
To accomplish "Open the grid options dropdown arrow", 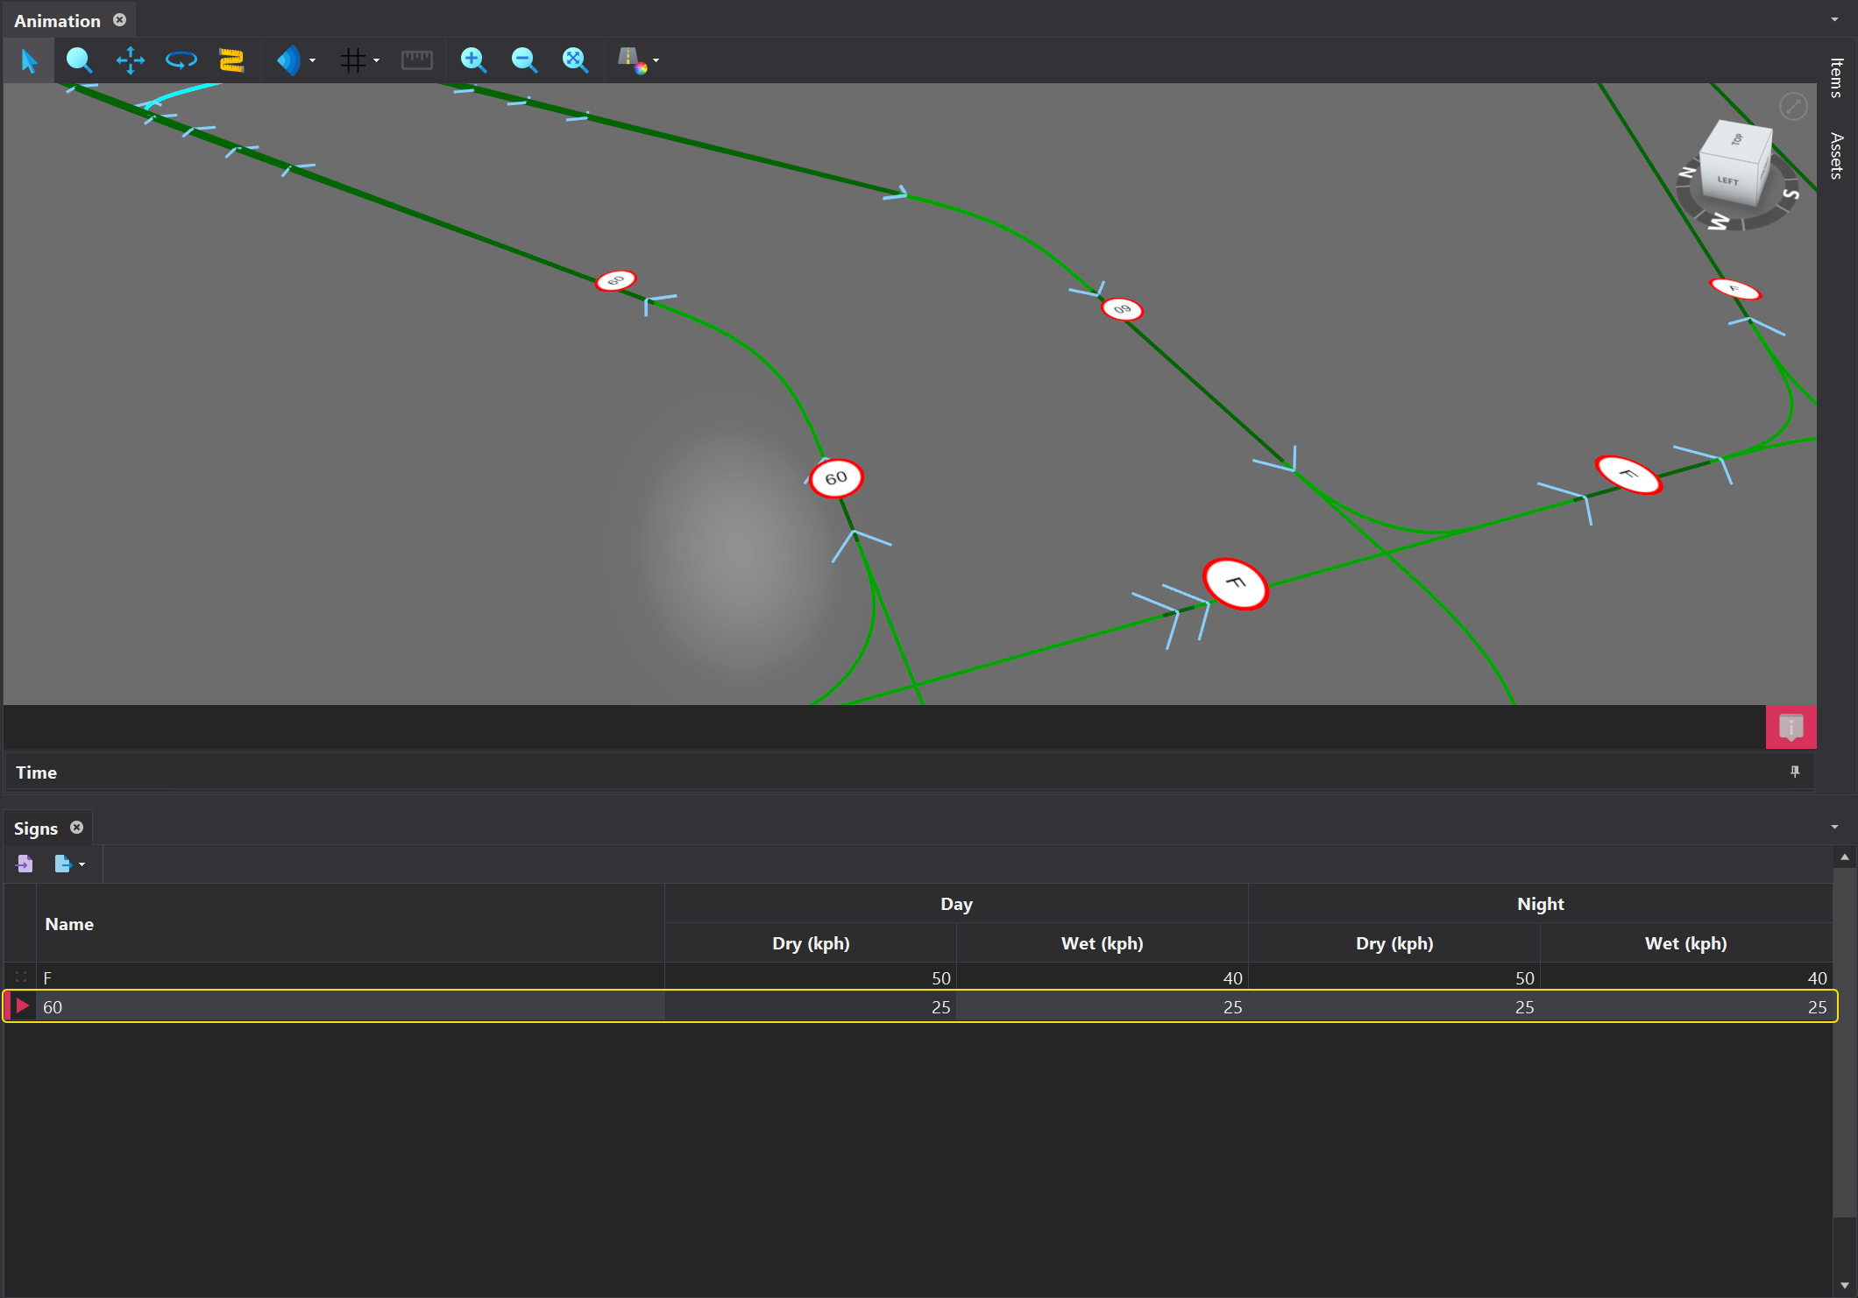I will click(x=377, y=60).
